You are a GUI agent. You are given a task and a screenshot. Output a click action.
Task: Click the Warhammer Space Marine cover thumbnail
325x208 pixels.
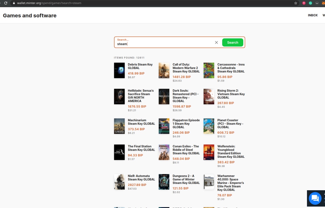(x=209, y=182)
